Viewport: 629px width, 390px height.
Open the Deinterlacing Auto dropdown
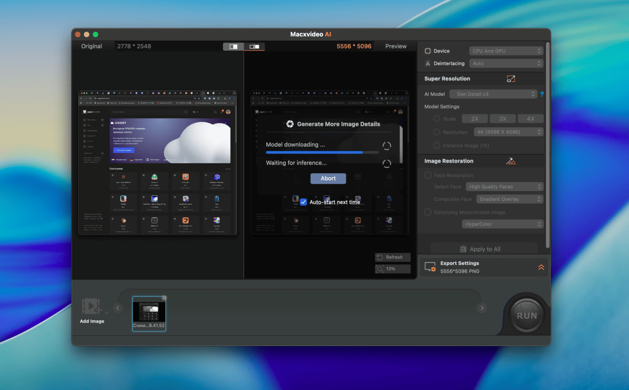506,63
